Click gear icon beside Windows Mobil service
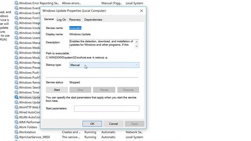 tap(16, 52)
